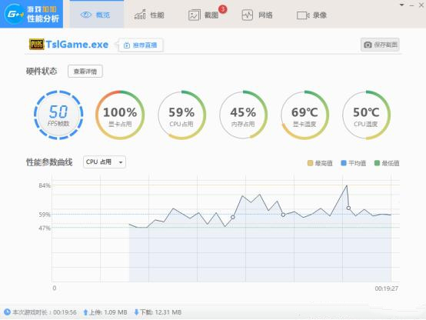Select the 100% GPU usage gauge
Screen dimensions: 426x320
click(x=120, y=115)
